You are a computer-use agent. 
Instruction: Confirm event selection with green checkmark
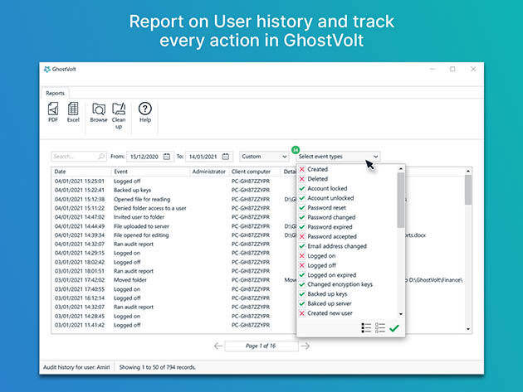click(x=394, y=328)
